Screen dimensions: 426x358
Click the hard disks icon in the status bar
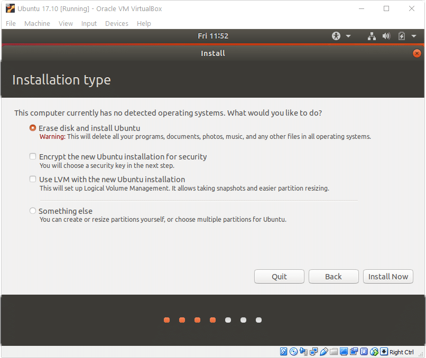283,351
